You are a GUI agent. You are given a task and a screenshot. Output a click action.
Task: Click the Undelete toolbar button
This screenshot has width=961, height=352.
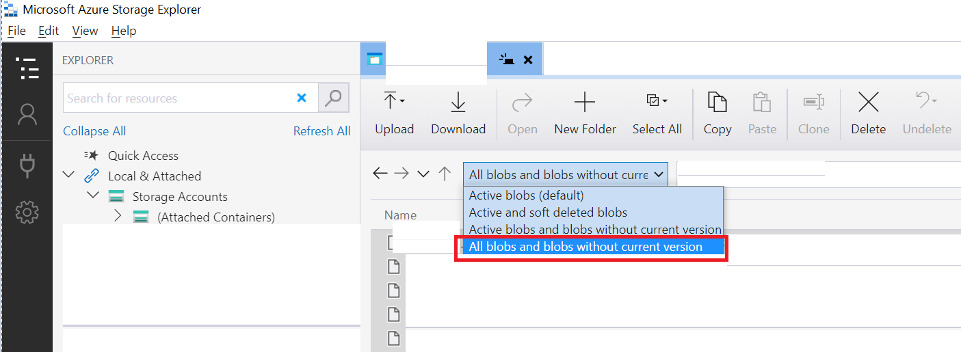click(927, 113)
